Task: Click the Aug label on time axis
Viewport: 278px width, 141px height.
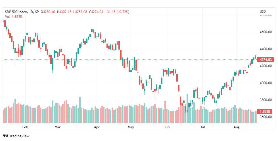Action: point(237,127)
